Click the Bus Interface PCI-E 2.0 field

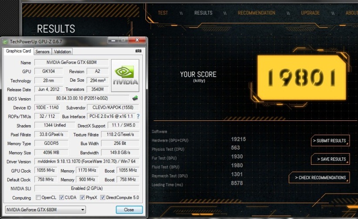pos(111,116)
